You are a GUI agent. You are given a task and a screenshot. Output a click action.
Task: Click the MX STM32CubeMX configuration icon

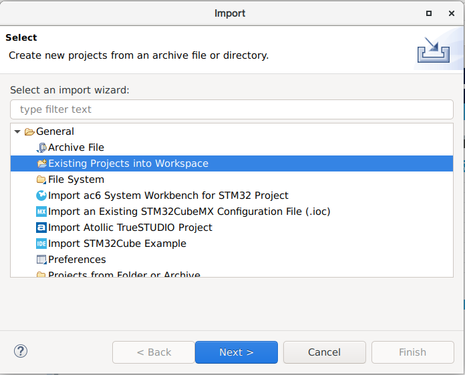coord(41,212)
